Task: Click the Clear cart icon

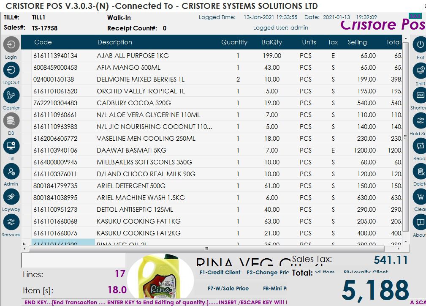Action: pyautogui.click(x=420, y=197)
